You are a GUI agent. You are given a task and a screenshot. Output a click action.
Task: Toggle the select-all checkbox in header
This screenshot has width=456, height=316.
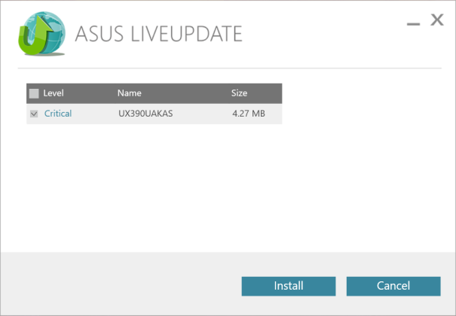pyautogui.click(x=34, y=93)
